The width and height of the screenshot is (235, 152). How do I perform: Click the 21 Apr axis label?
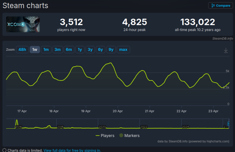click(150, 111)
